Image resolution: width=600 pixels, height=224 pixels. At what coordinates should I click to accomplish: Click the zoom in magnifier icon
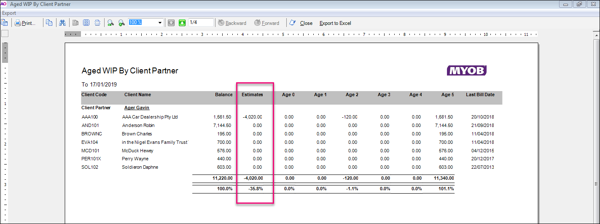121,23
